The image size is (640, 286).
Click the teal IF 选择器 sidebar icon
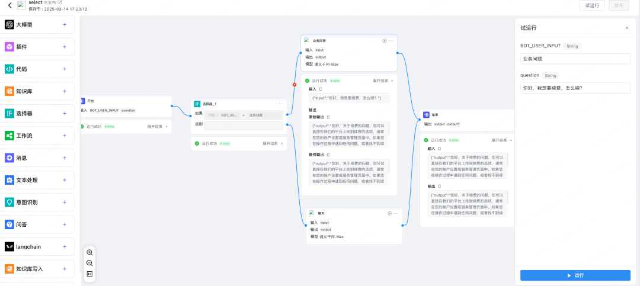[9, 114]
